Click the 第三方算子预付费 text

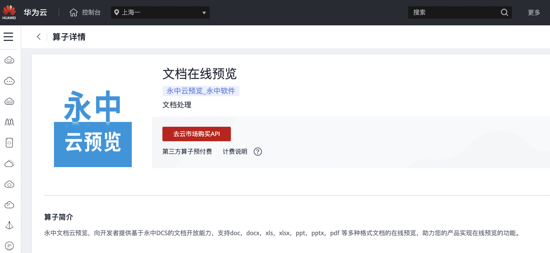click(x=187, y=152)
